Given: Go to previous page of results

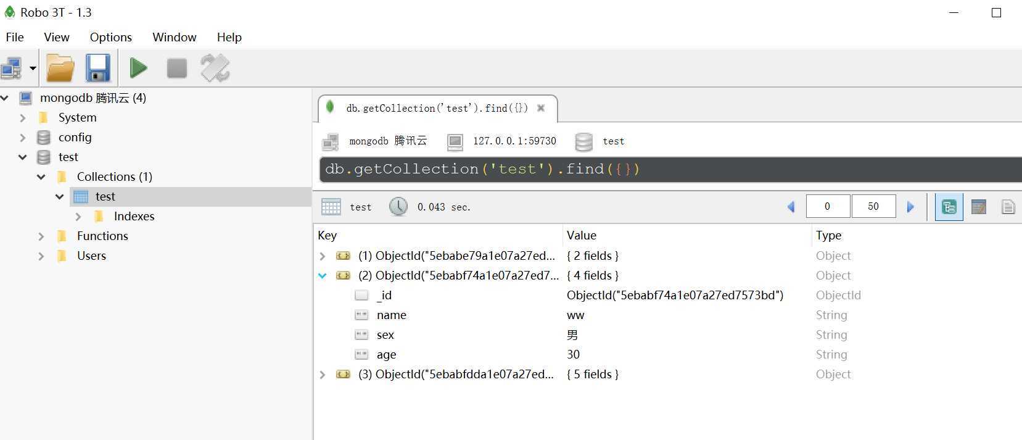Looking at the screenshot, I should (791, 207).
